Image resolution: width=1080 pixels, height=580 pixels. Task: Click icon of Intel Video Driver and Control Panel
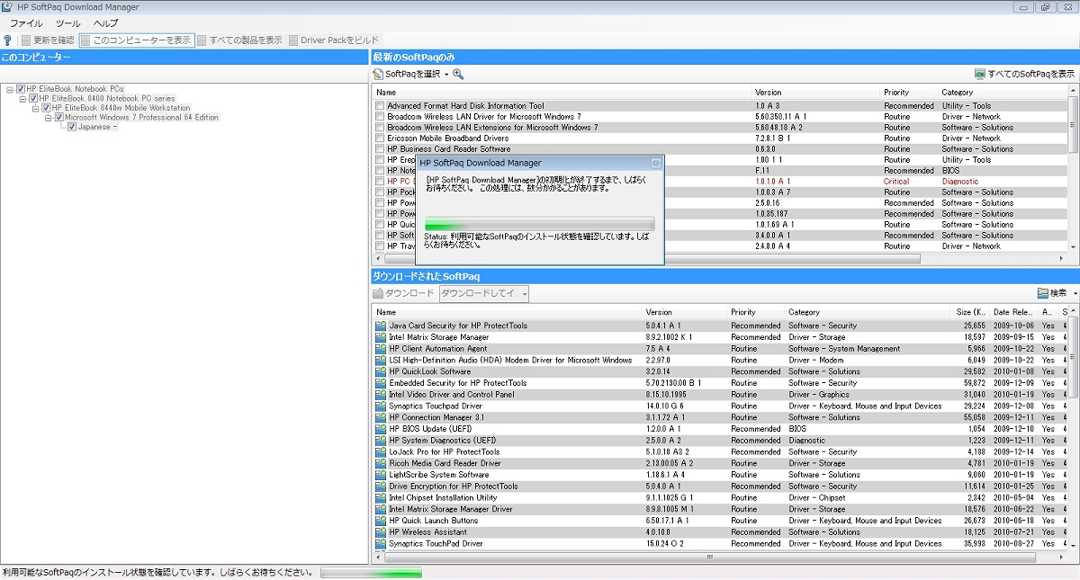(381, 395)
